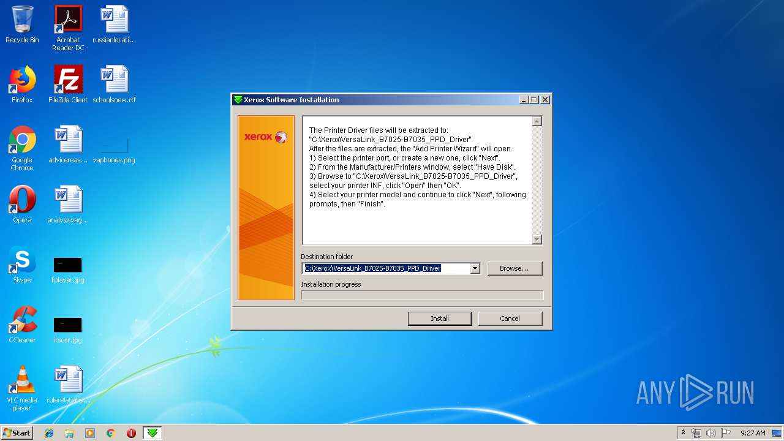Click the taskbar clock 9:27 AM
The width and height of the screenshot is (784, 441).
coord(753,433)
